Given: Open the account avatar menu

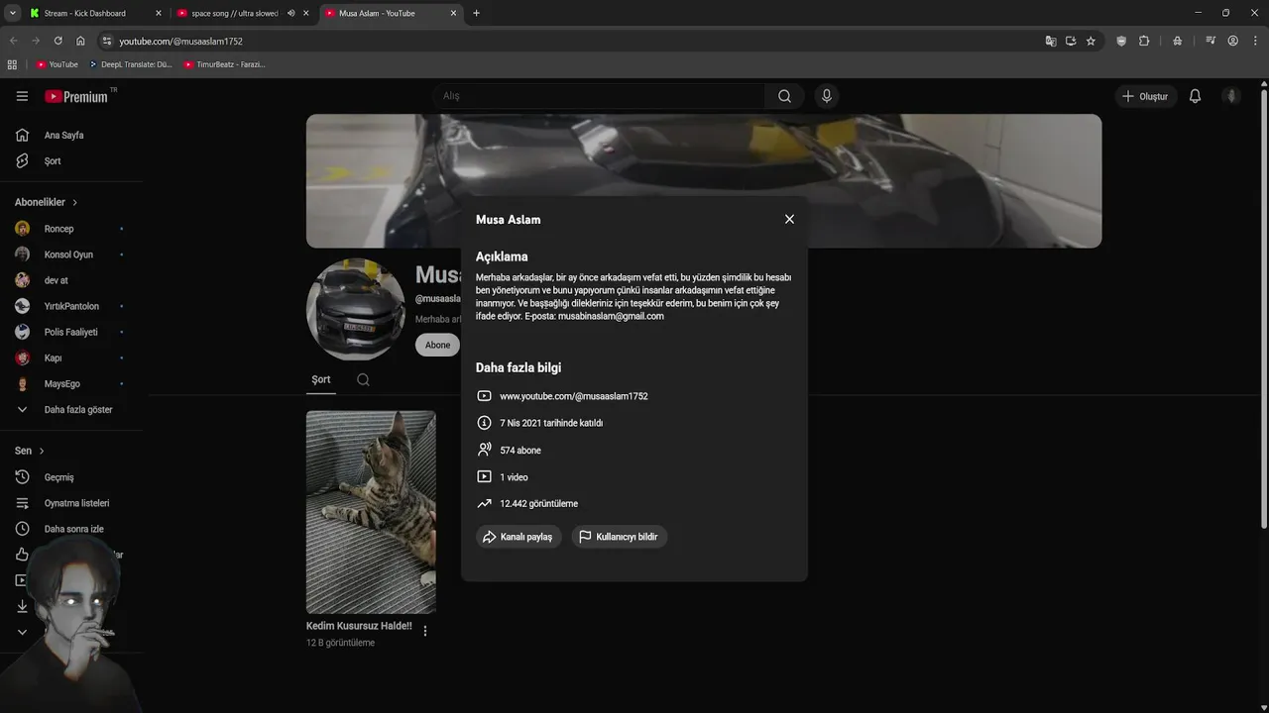Looking at the screenshot, I should 1231,96.
